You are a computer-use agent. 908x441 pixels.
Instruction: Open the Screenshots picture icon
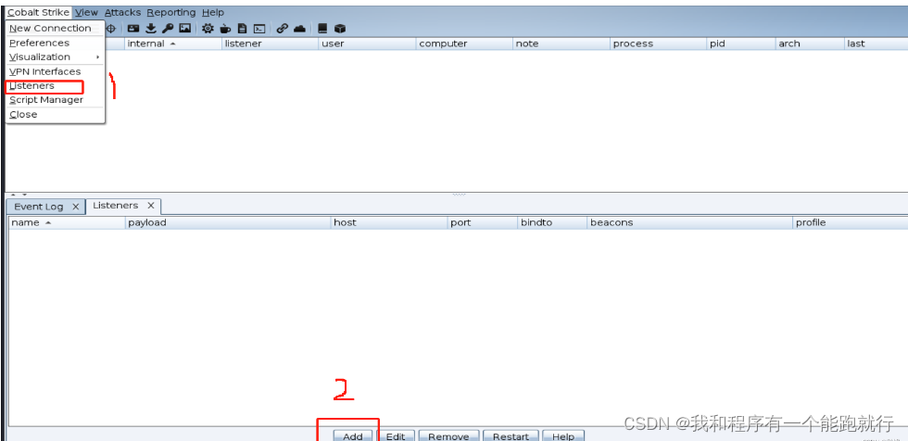point(184,28)
